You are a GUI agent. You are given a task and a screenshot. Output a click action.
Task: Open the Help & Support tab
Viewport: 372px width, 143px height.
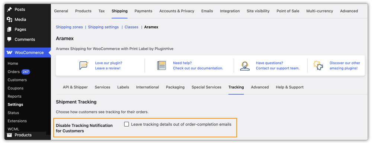click(x=290, y=87)
